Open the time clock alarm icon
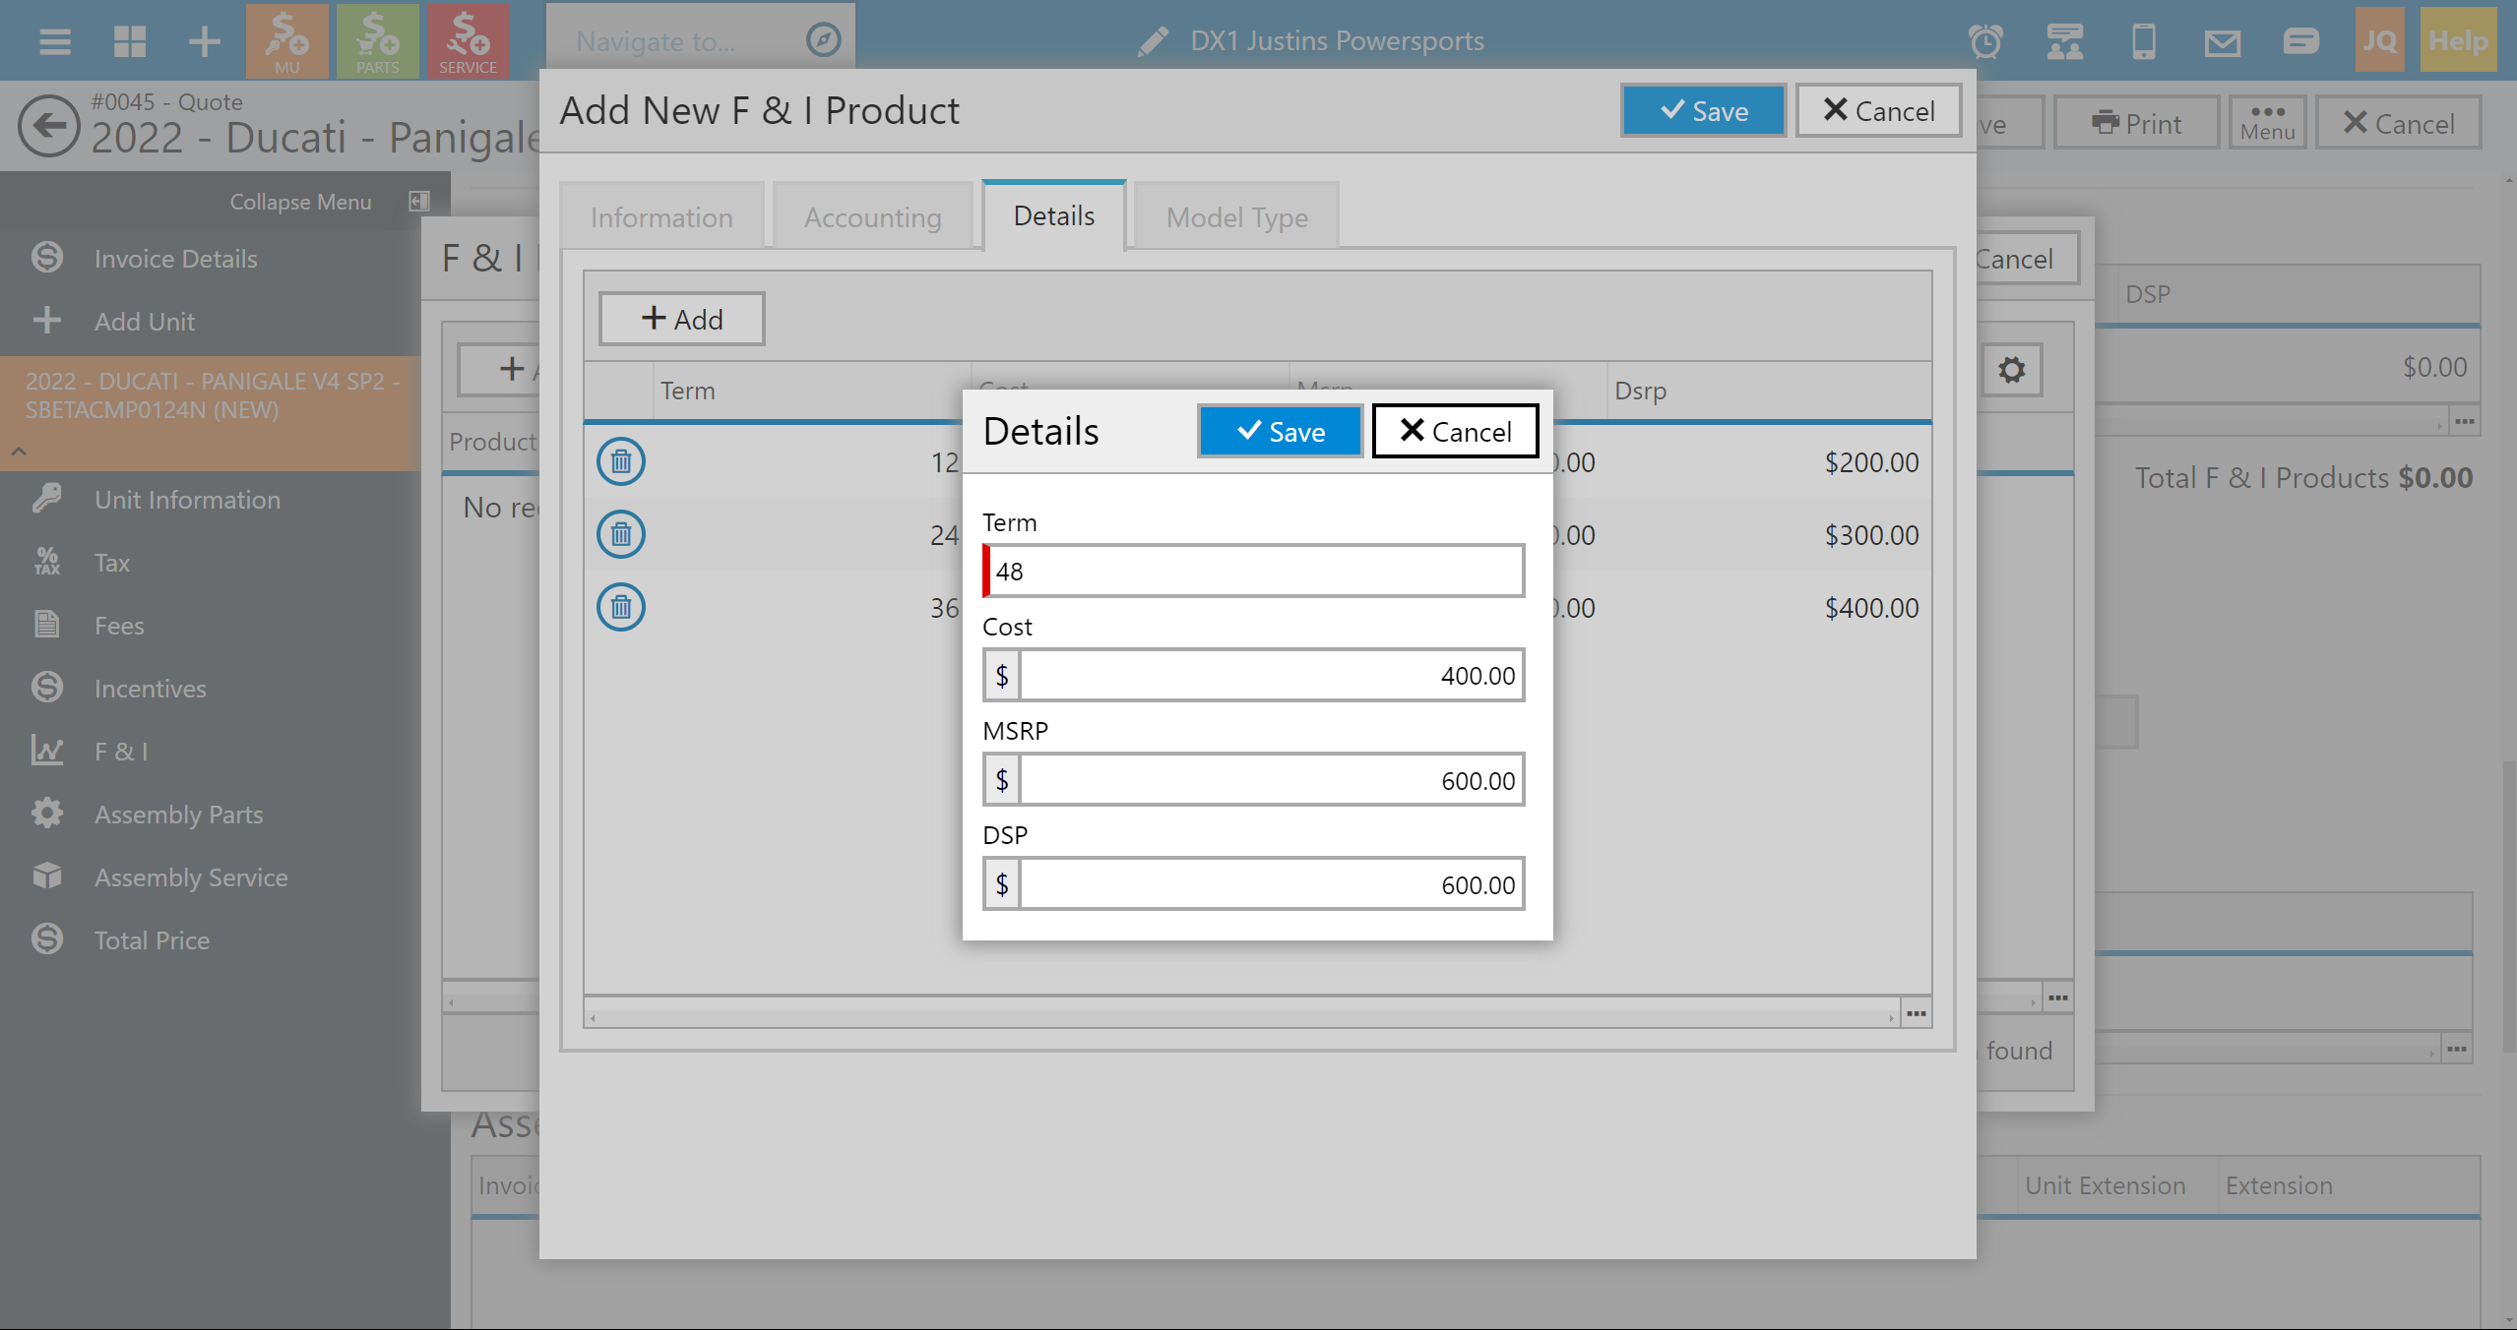2517x1330 pixels. click(1985, 41)
